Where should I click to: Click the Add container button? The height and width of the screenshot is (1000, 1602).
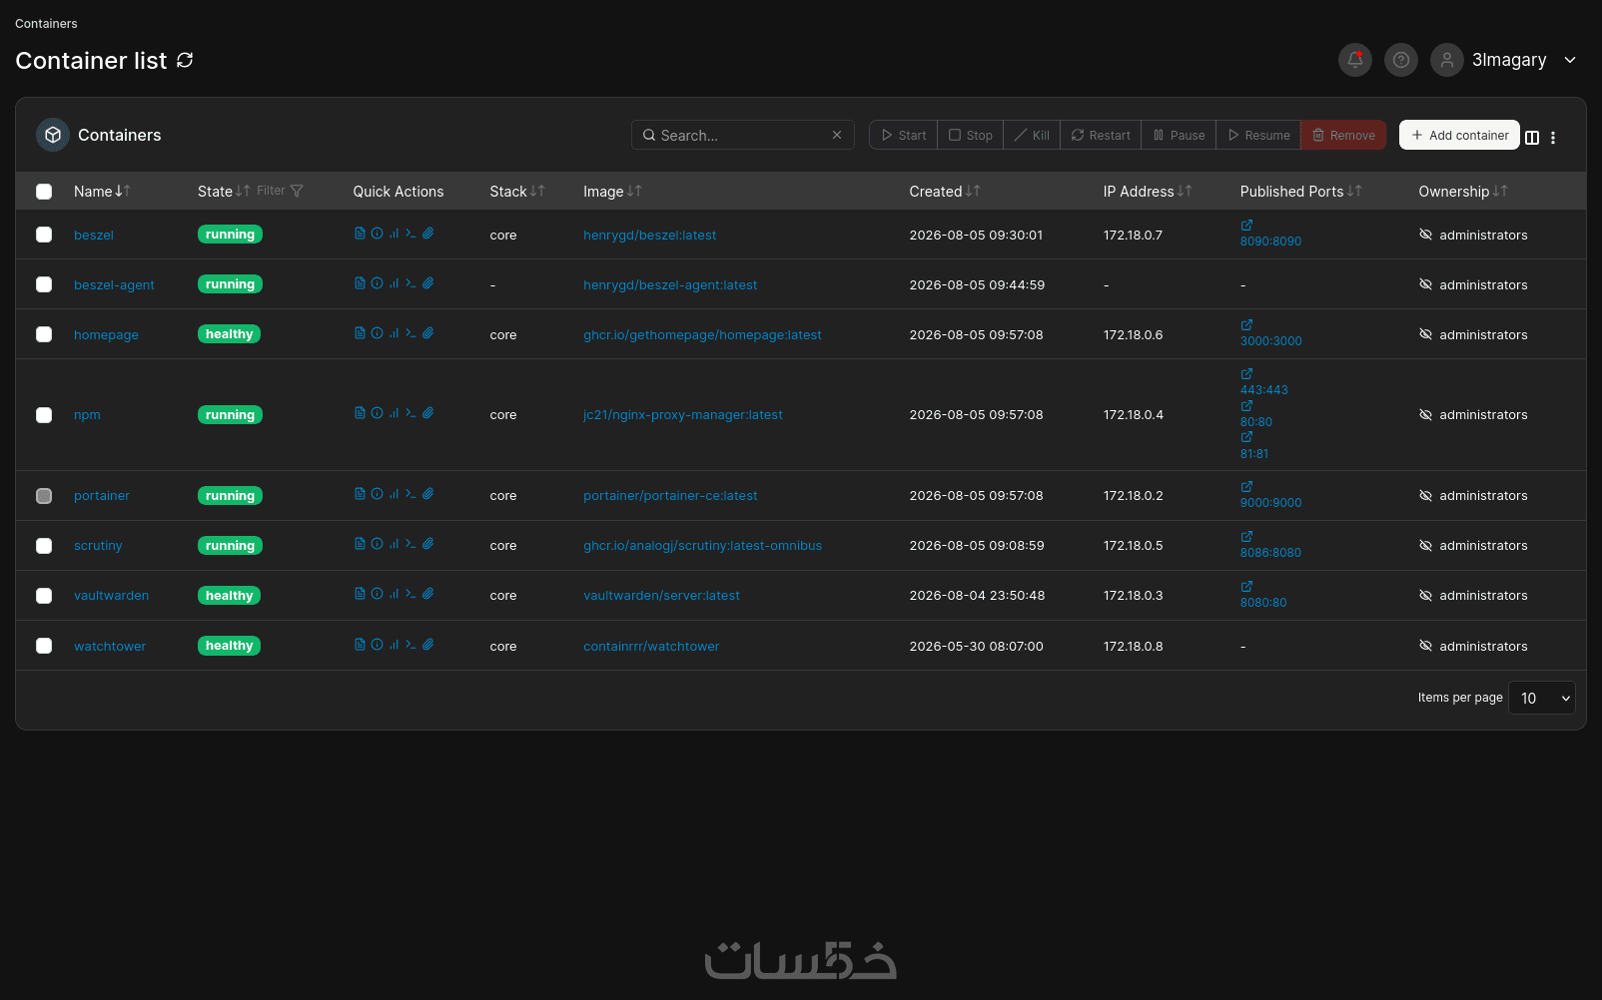pyautogui.click(x=1459, y=135)
